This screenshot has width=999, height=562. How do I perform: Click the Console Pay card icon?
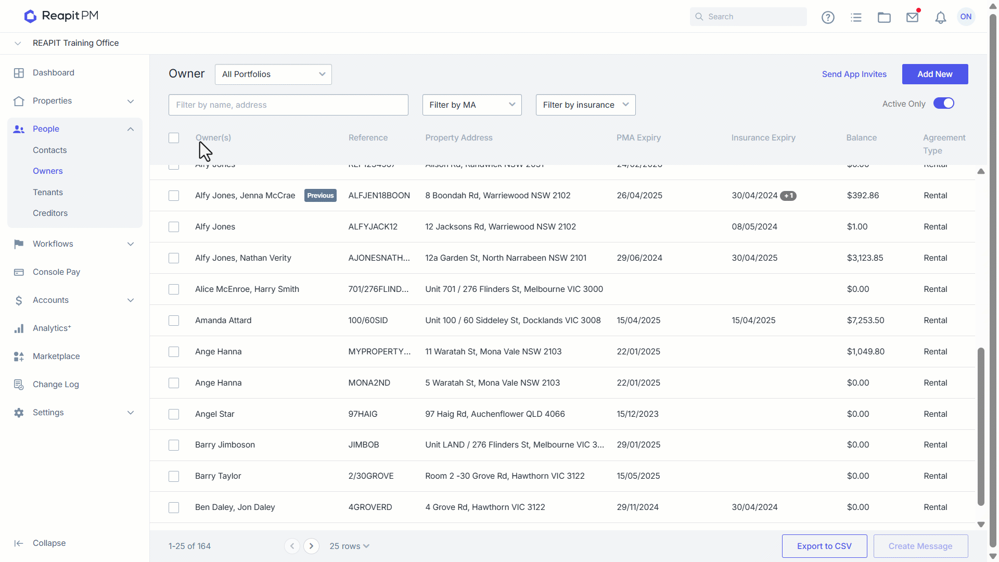pos(19,272)
